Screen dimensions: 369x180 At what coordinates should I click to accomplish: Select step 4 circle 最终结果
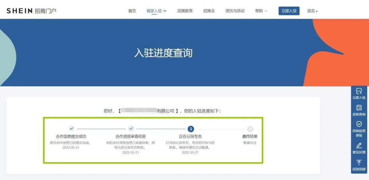click(x=250, y=129)
